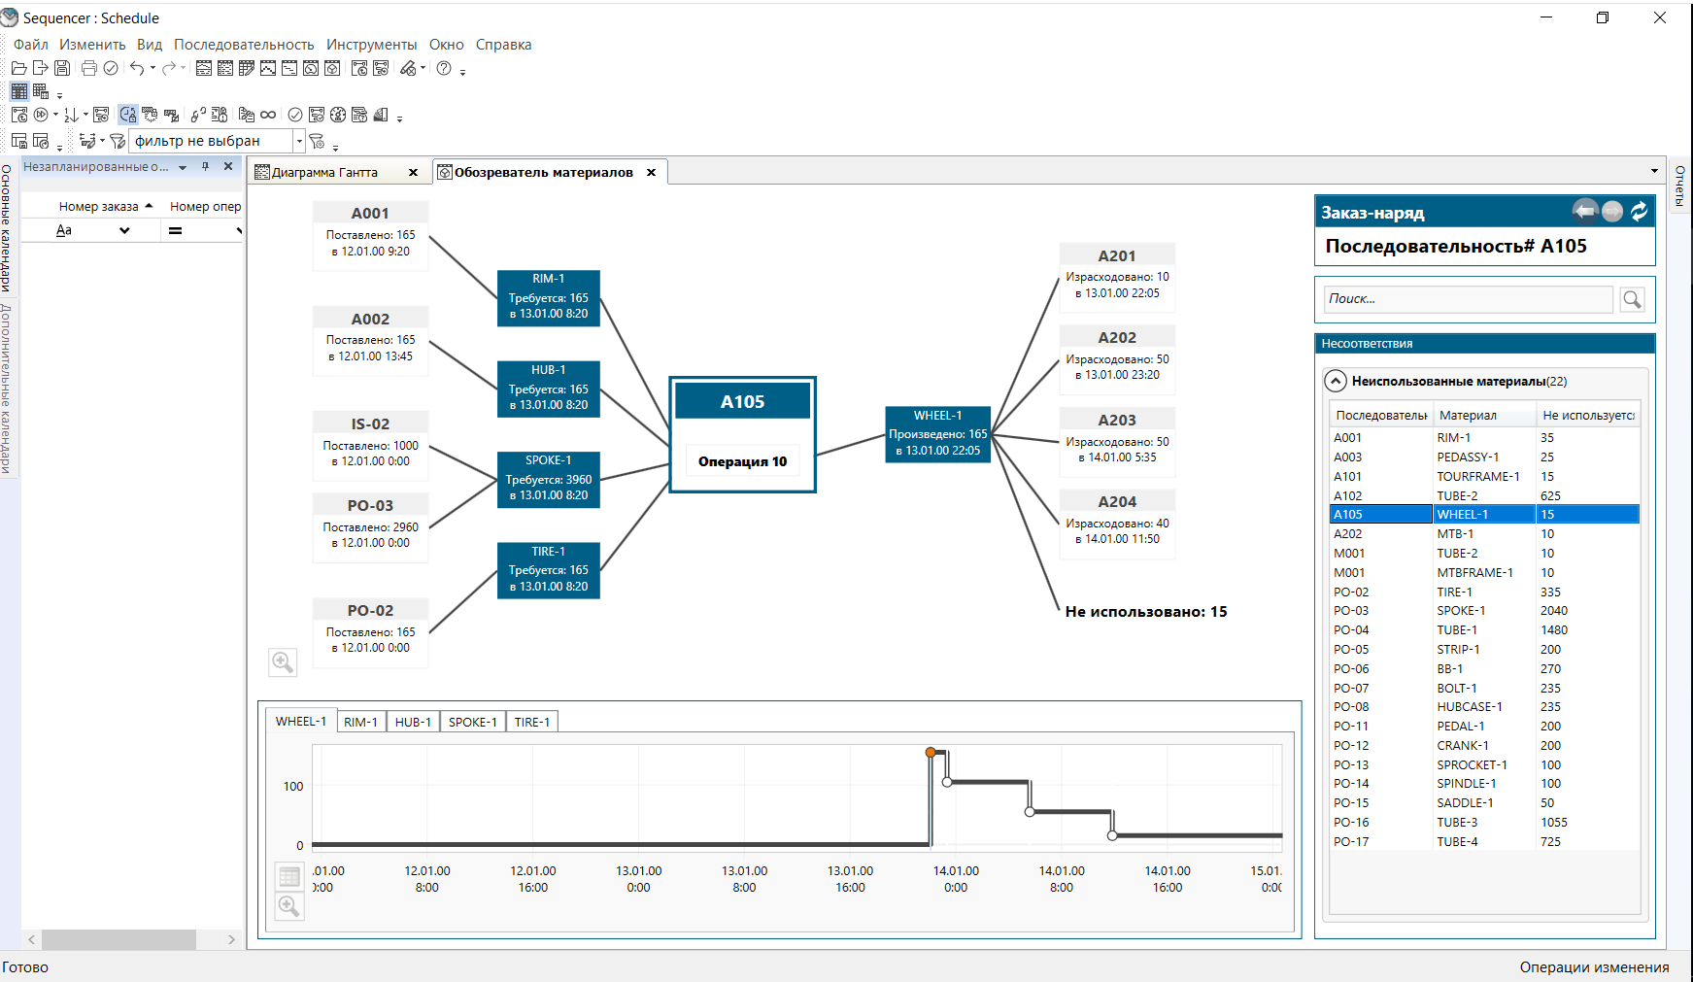This screenshot has height=982, width=1693.
Task: Click the fast-forward sequencing icon
Action: click(41, 115)
